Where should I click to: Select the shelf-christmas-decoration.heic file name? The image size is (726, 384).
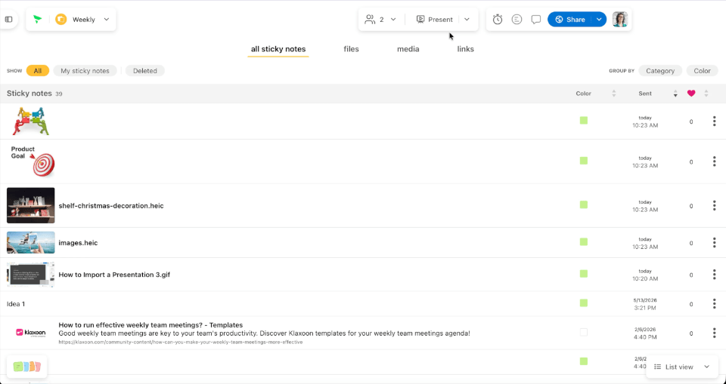click(111, 206)
